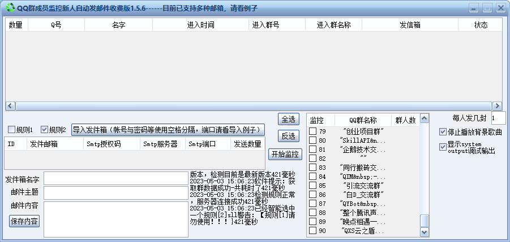The width and height of the screenshot is (510, 242).
Task: Click 导入发件箱 import button
Action: 168,129
